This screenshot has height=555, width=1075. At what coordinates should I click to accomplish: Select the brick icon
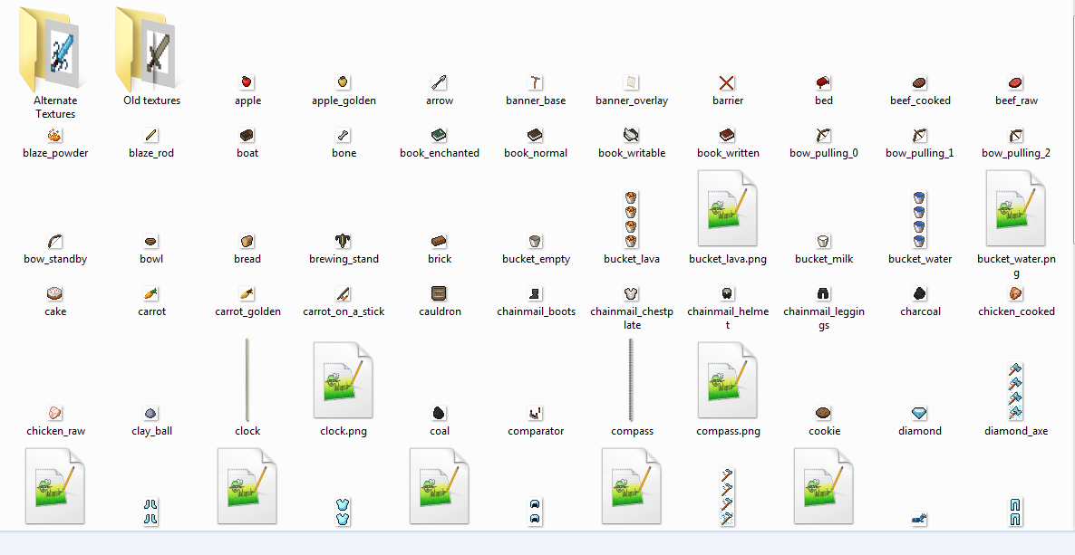tap(440, 241)
